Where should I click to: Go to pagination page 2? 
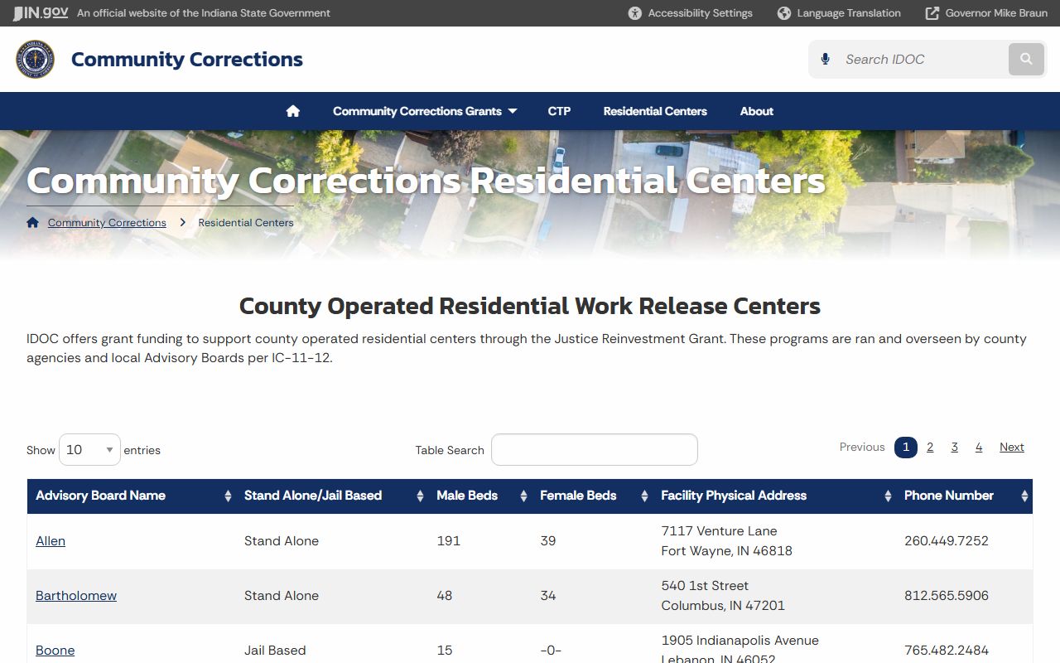(930, 448)
